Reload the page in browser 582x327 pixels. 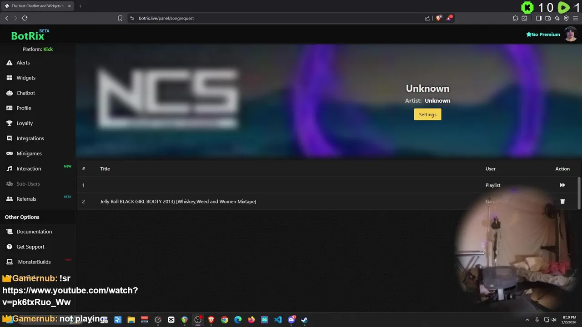coord(25,18)
